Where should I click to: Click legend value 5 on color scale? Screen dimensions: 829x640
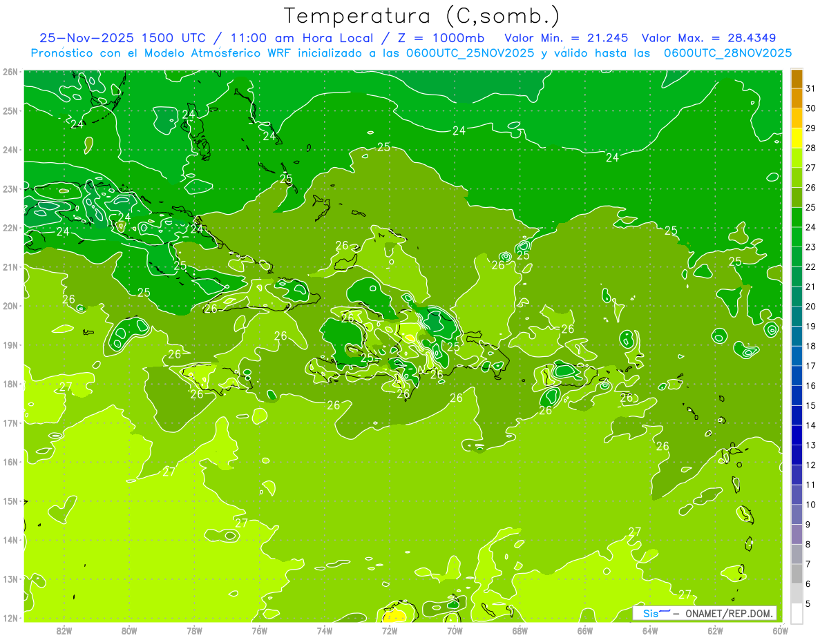pyautogui.click(x=808, y=604)
